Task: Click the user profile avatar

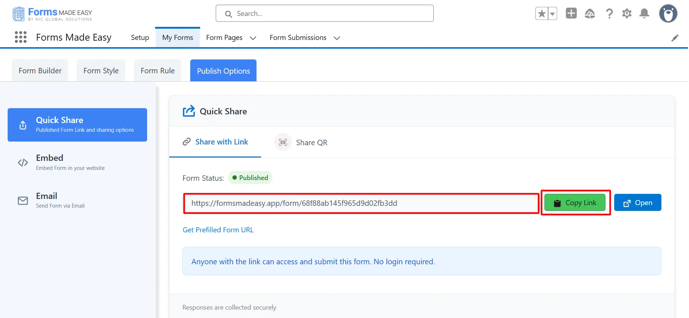Action: point(668,14)
